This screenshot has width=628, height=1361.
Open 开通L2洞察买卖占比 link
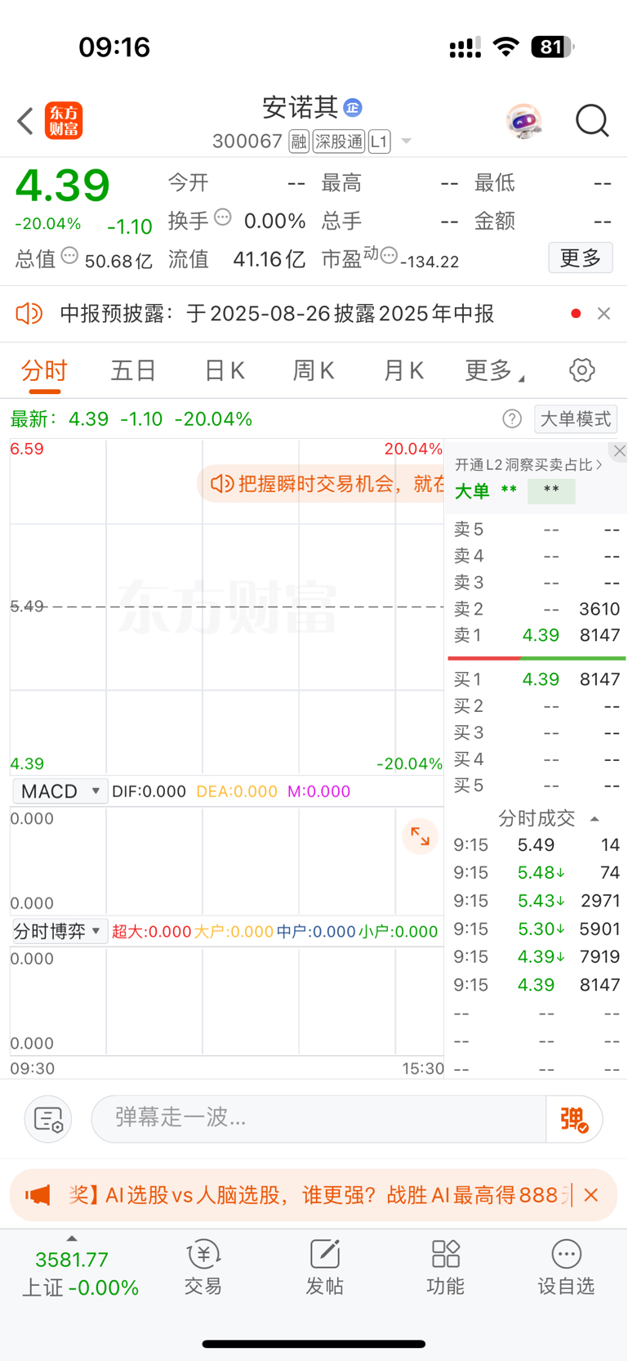pos(528,465)
